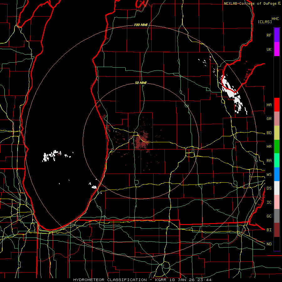Select the BD yellow legend block
Image resolution: width=282 pixels, height=282 pixels.
277,133
